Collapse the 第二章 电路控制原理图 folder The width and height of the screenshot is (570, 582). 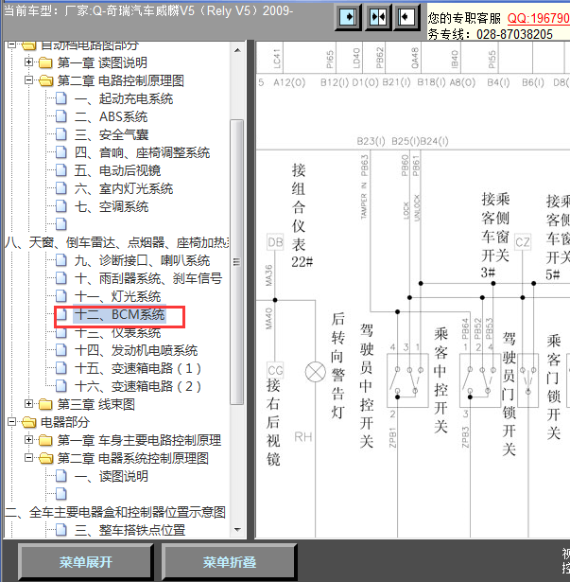point(28,80)
